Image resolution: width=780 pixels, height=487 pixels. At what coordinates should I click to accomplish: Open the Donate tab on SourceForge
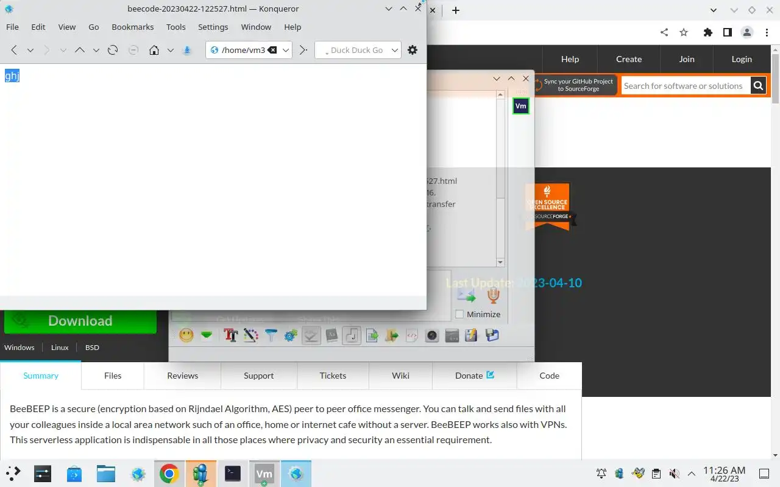pos(474,376)
